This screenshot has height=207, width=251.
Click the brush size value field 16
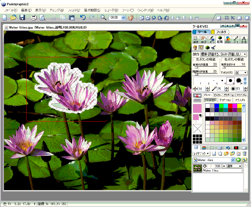click(202, 89)
